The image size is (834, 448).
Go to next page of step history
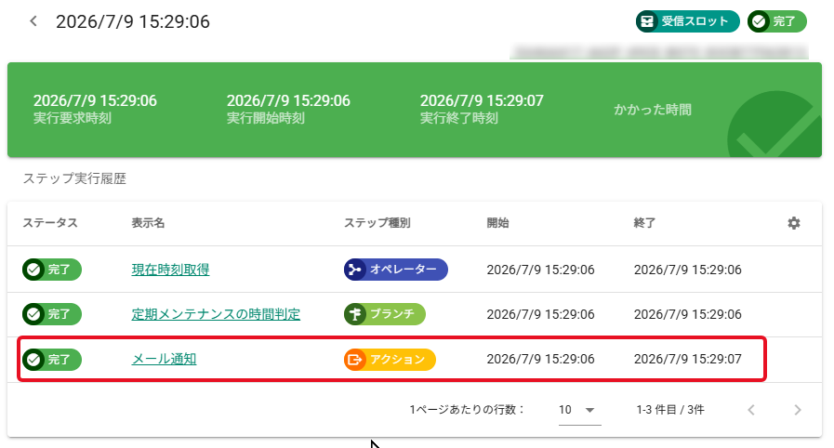[x=798, y=410]
